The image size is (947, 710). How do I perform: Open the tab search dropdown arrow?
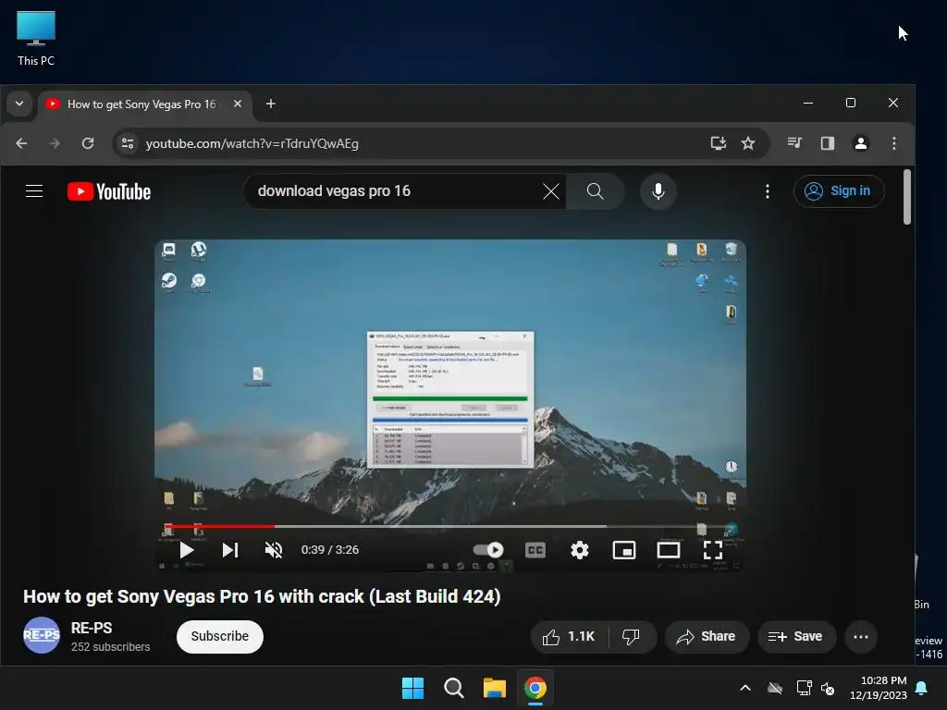(x=19, y=104)
